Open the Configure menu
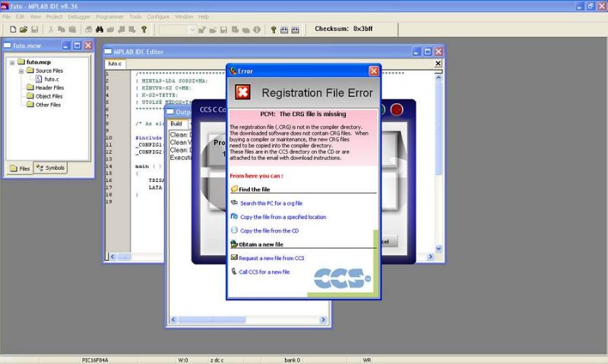 (158, 17)
